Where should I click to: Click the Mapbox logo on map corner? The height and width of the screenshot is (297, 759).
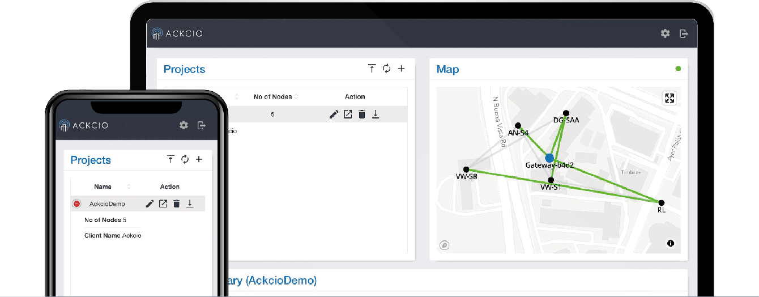click(445, 245)
